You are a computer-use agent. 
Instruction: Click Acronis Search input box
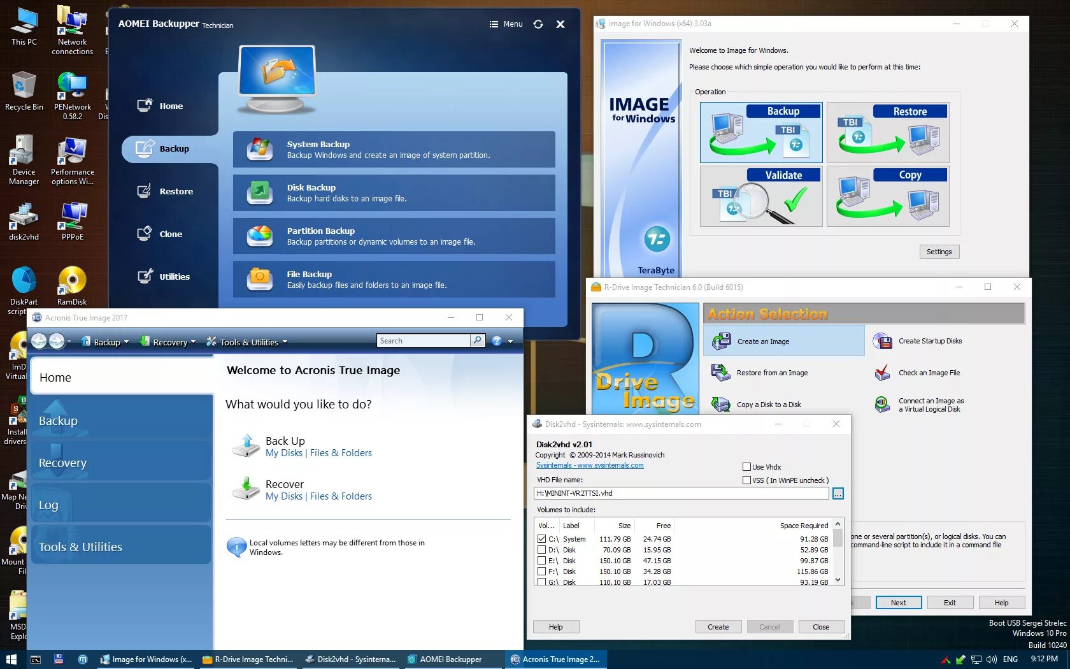coord(424,341)
